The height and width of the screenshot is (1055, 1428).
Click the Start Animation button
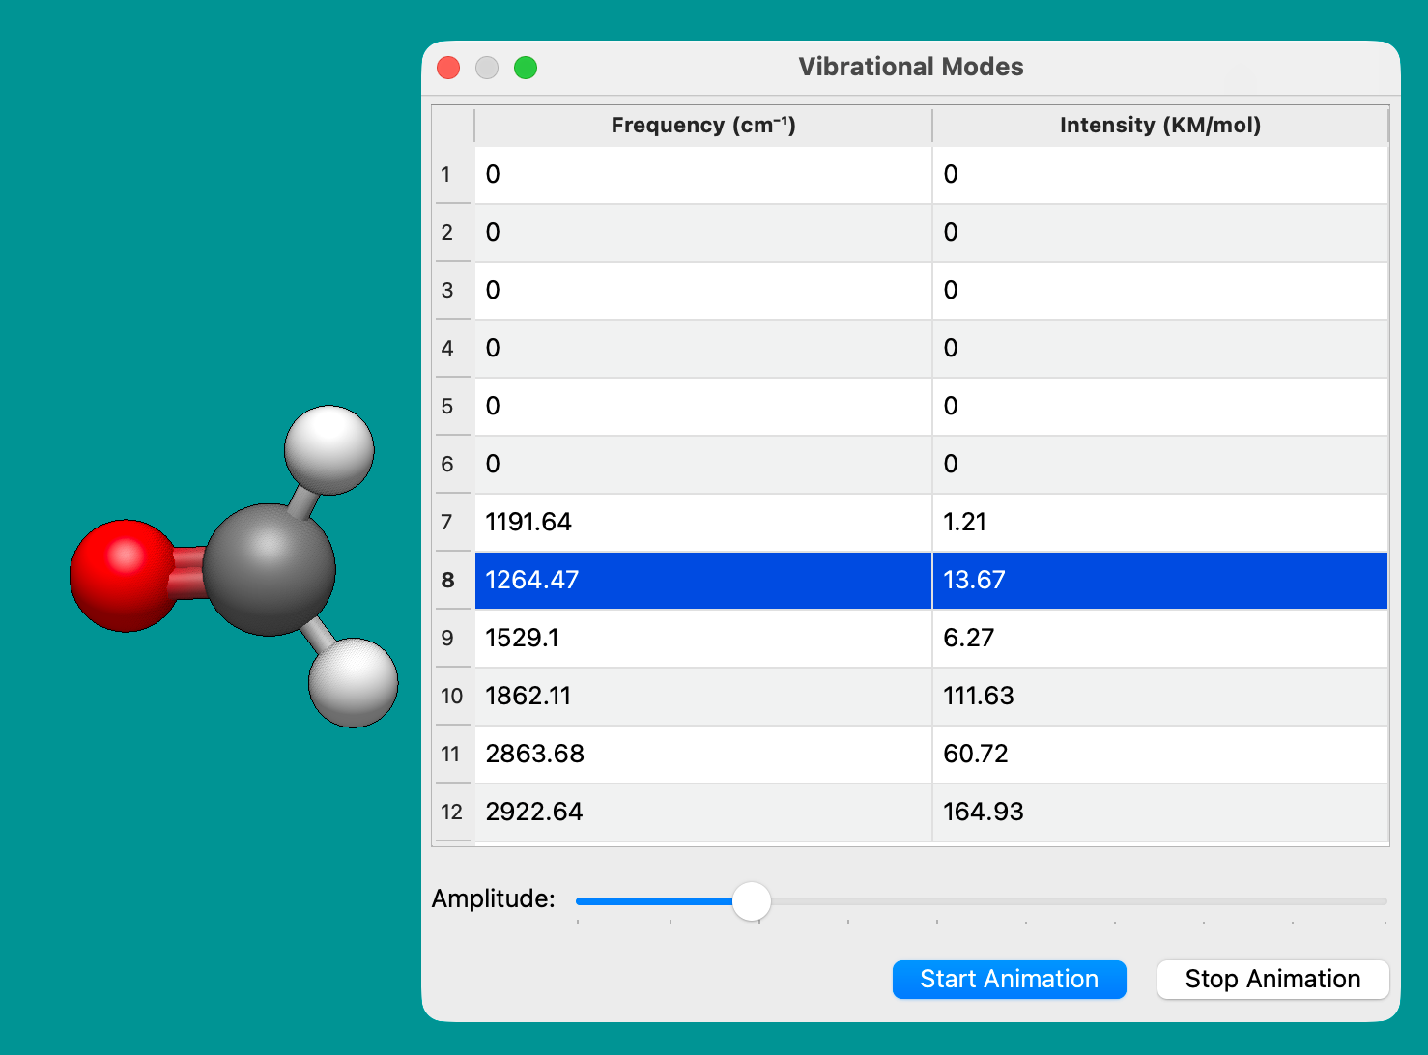1009,979
